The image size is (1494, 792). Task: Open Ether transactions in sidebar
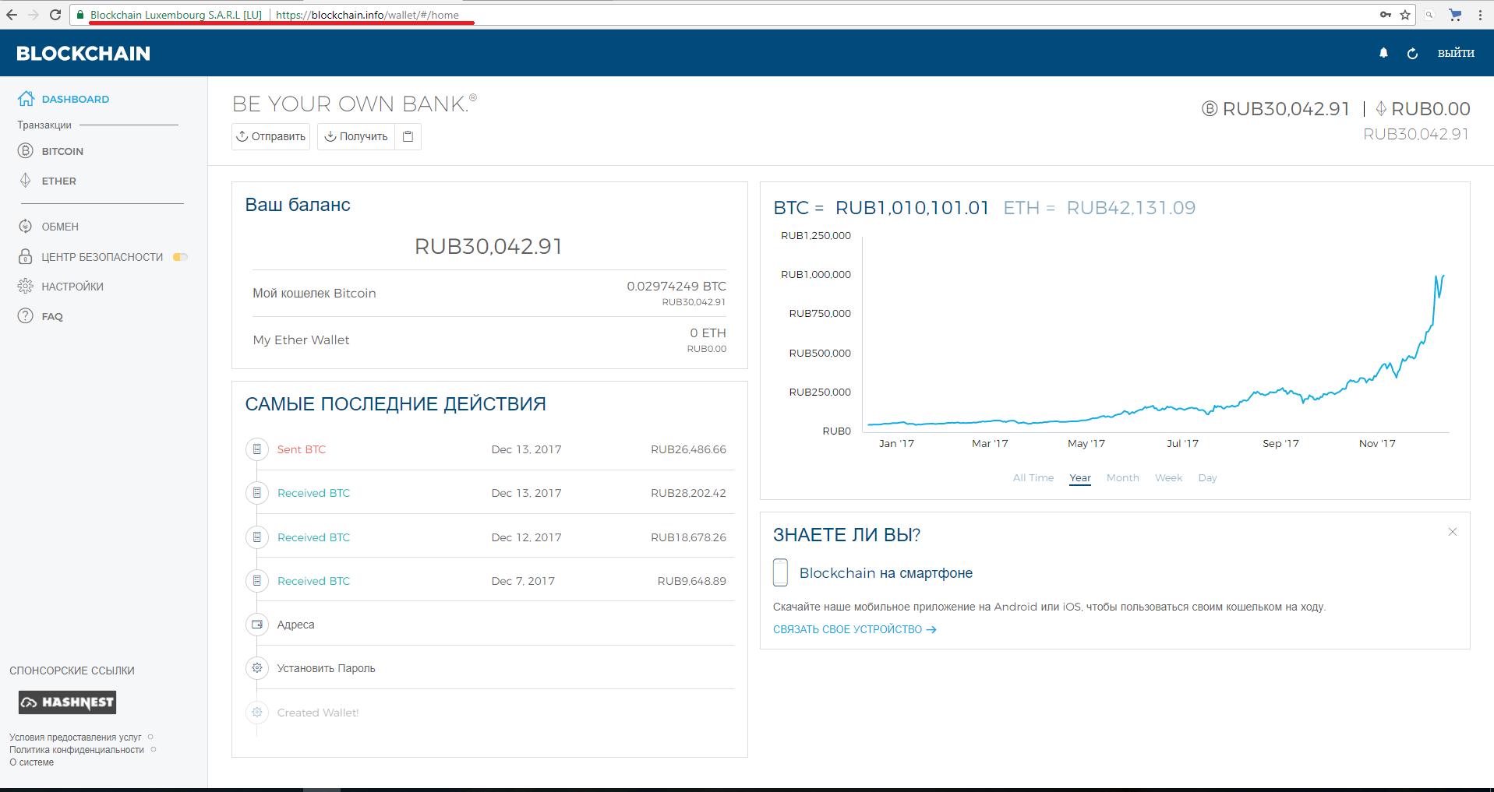[48, 181]
